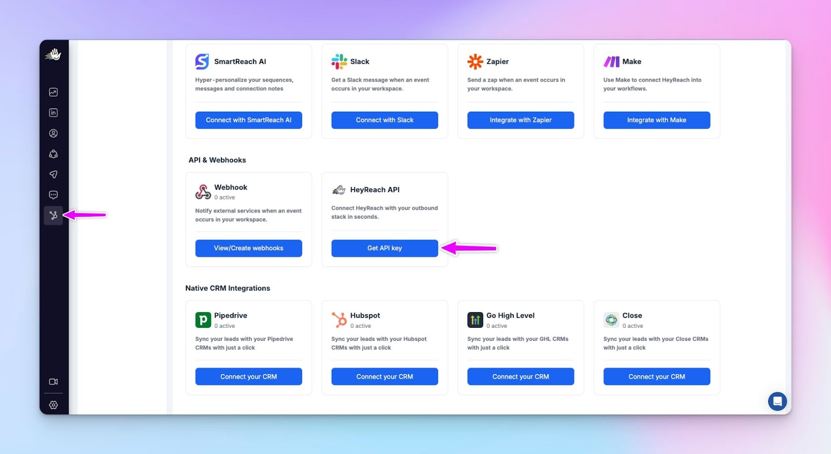Click '0 active' under Pipedrive
The width and height of the screenshot is (831, 454).
(224, 326)
